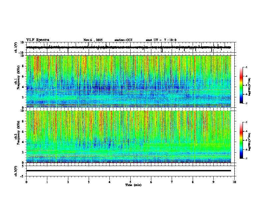Click the "6" kHz tick on ch.1 frequency axis
Screen dimensions: 264x204
23,76
